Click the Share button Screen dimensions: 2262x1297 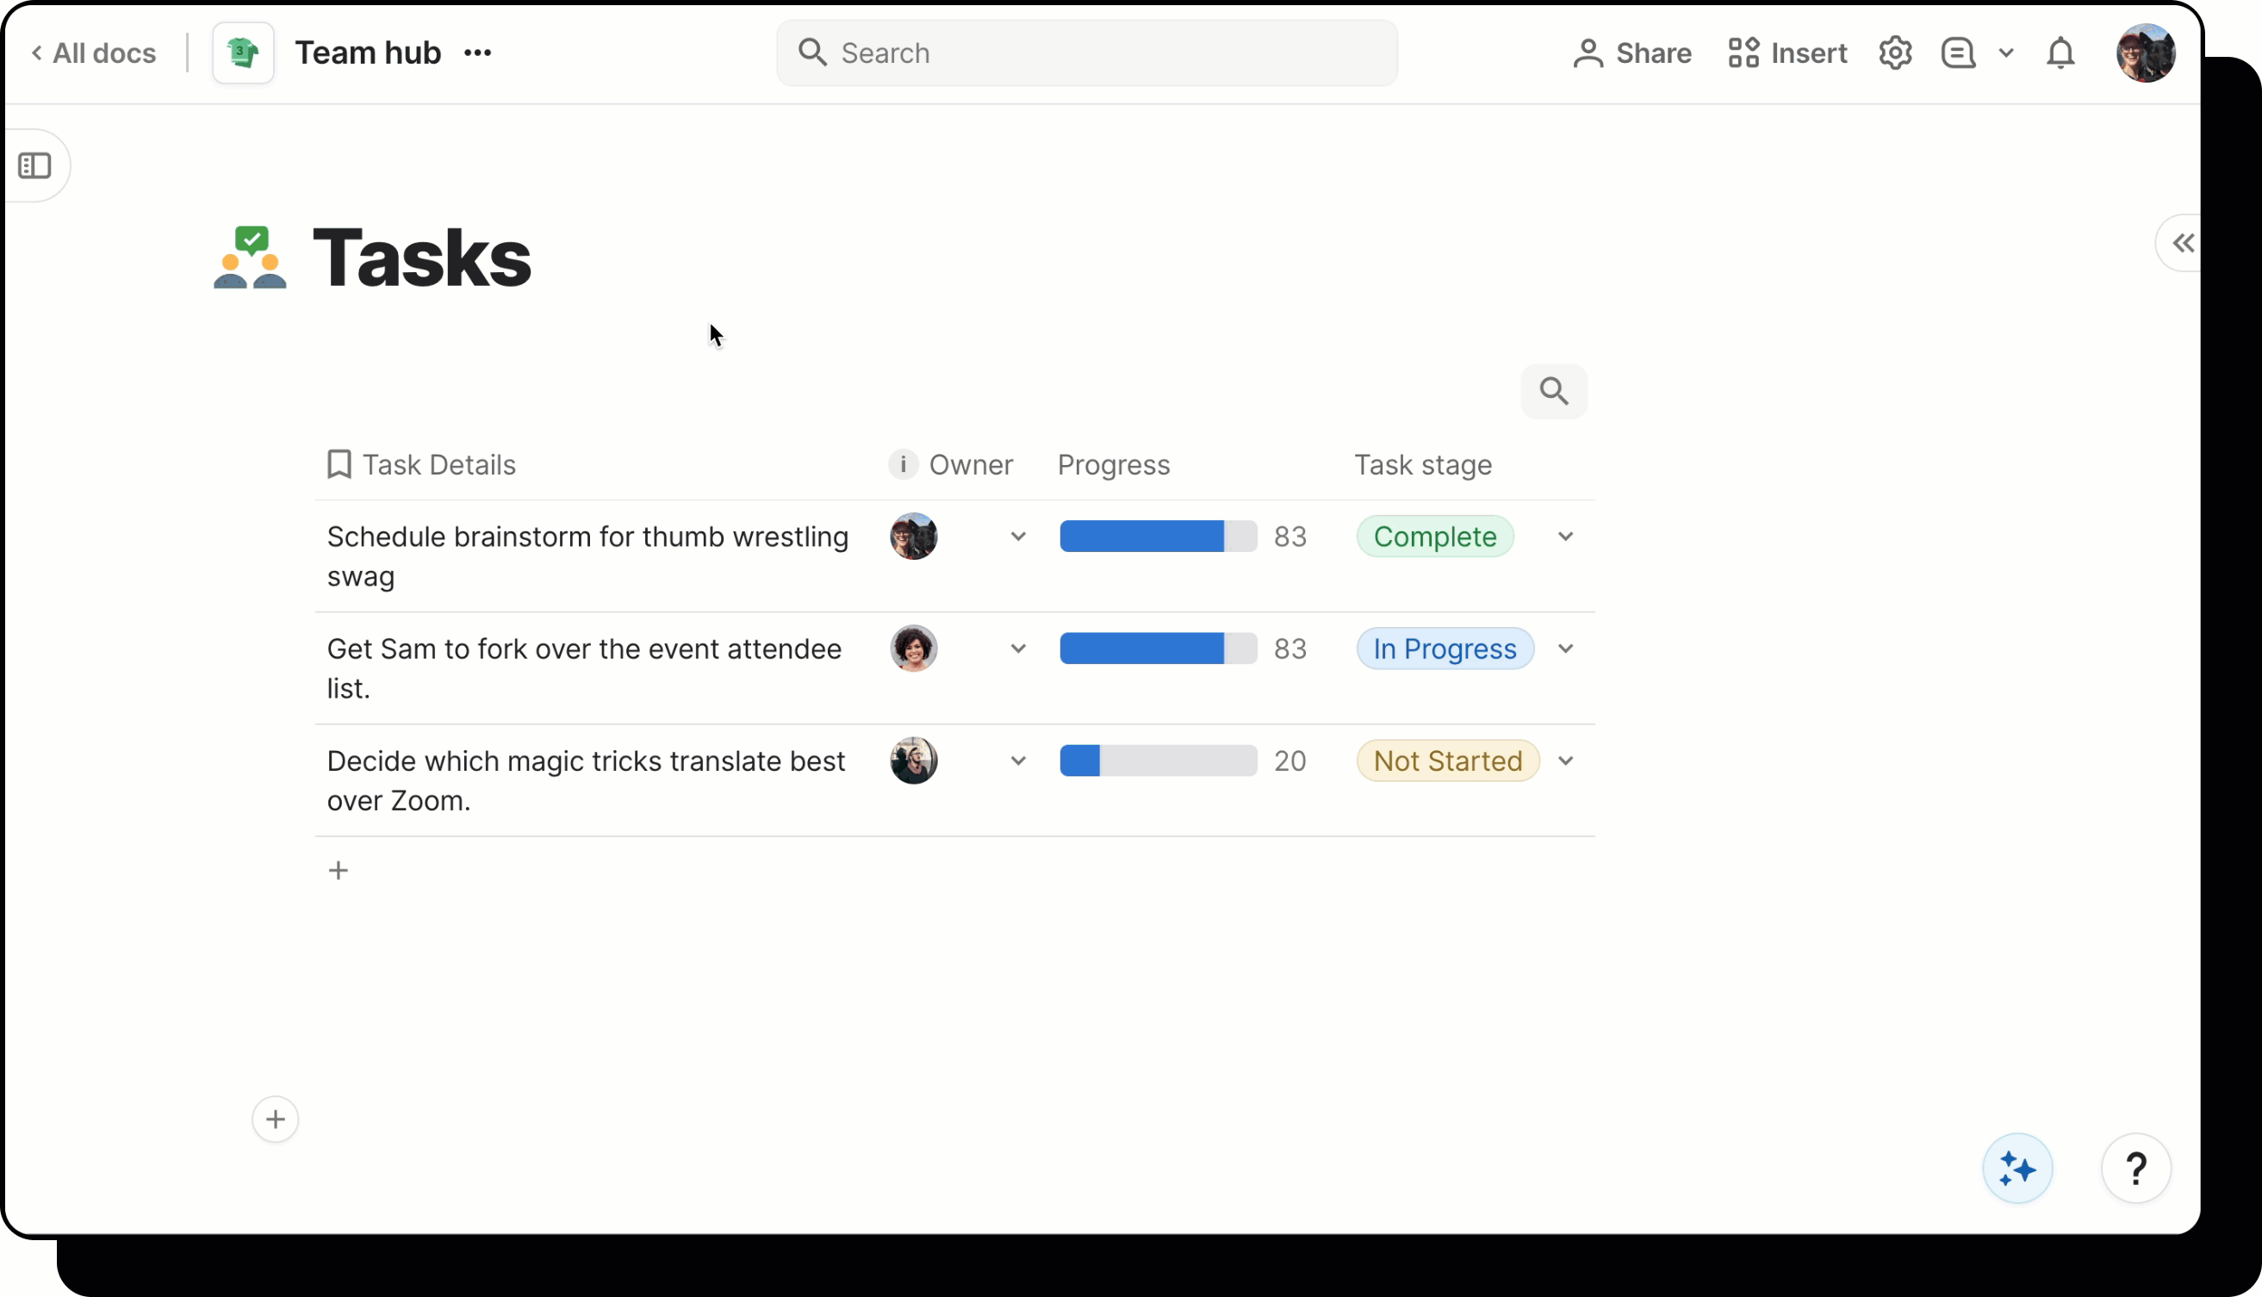pos(1632,53)
